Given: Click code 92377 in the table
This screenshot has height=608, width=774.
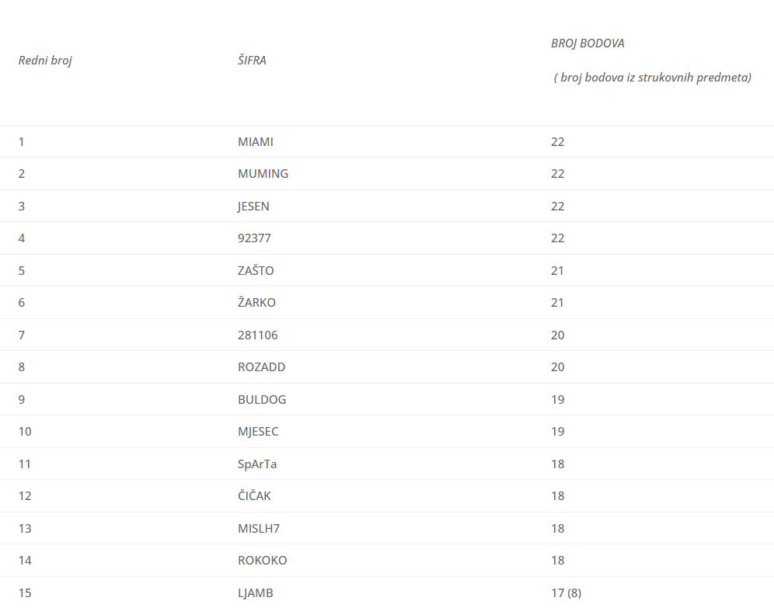Looking at the screenshot, I should pyautogui.click(x=254, y=238).
